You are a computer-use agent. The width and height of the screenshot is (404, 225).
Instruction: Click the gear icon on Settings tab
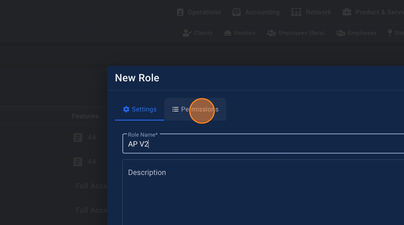pyautogui.click(x=126, y=109)
